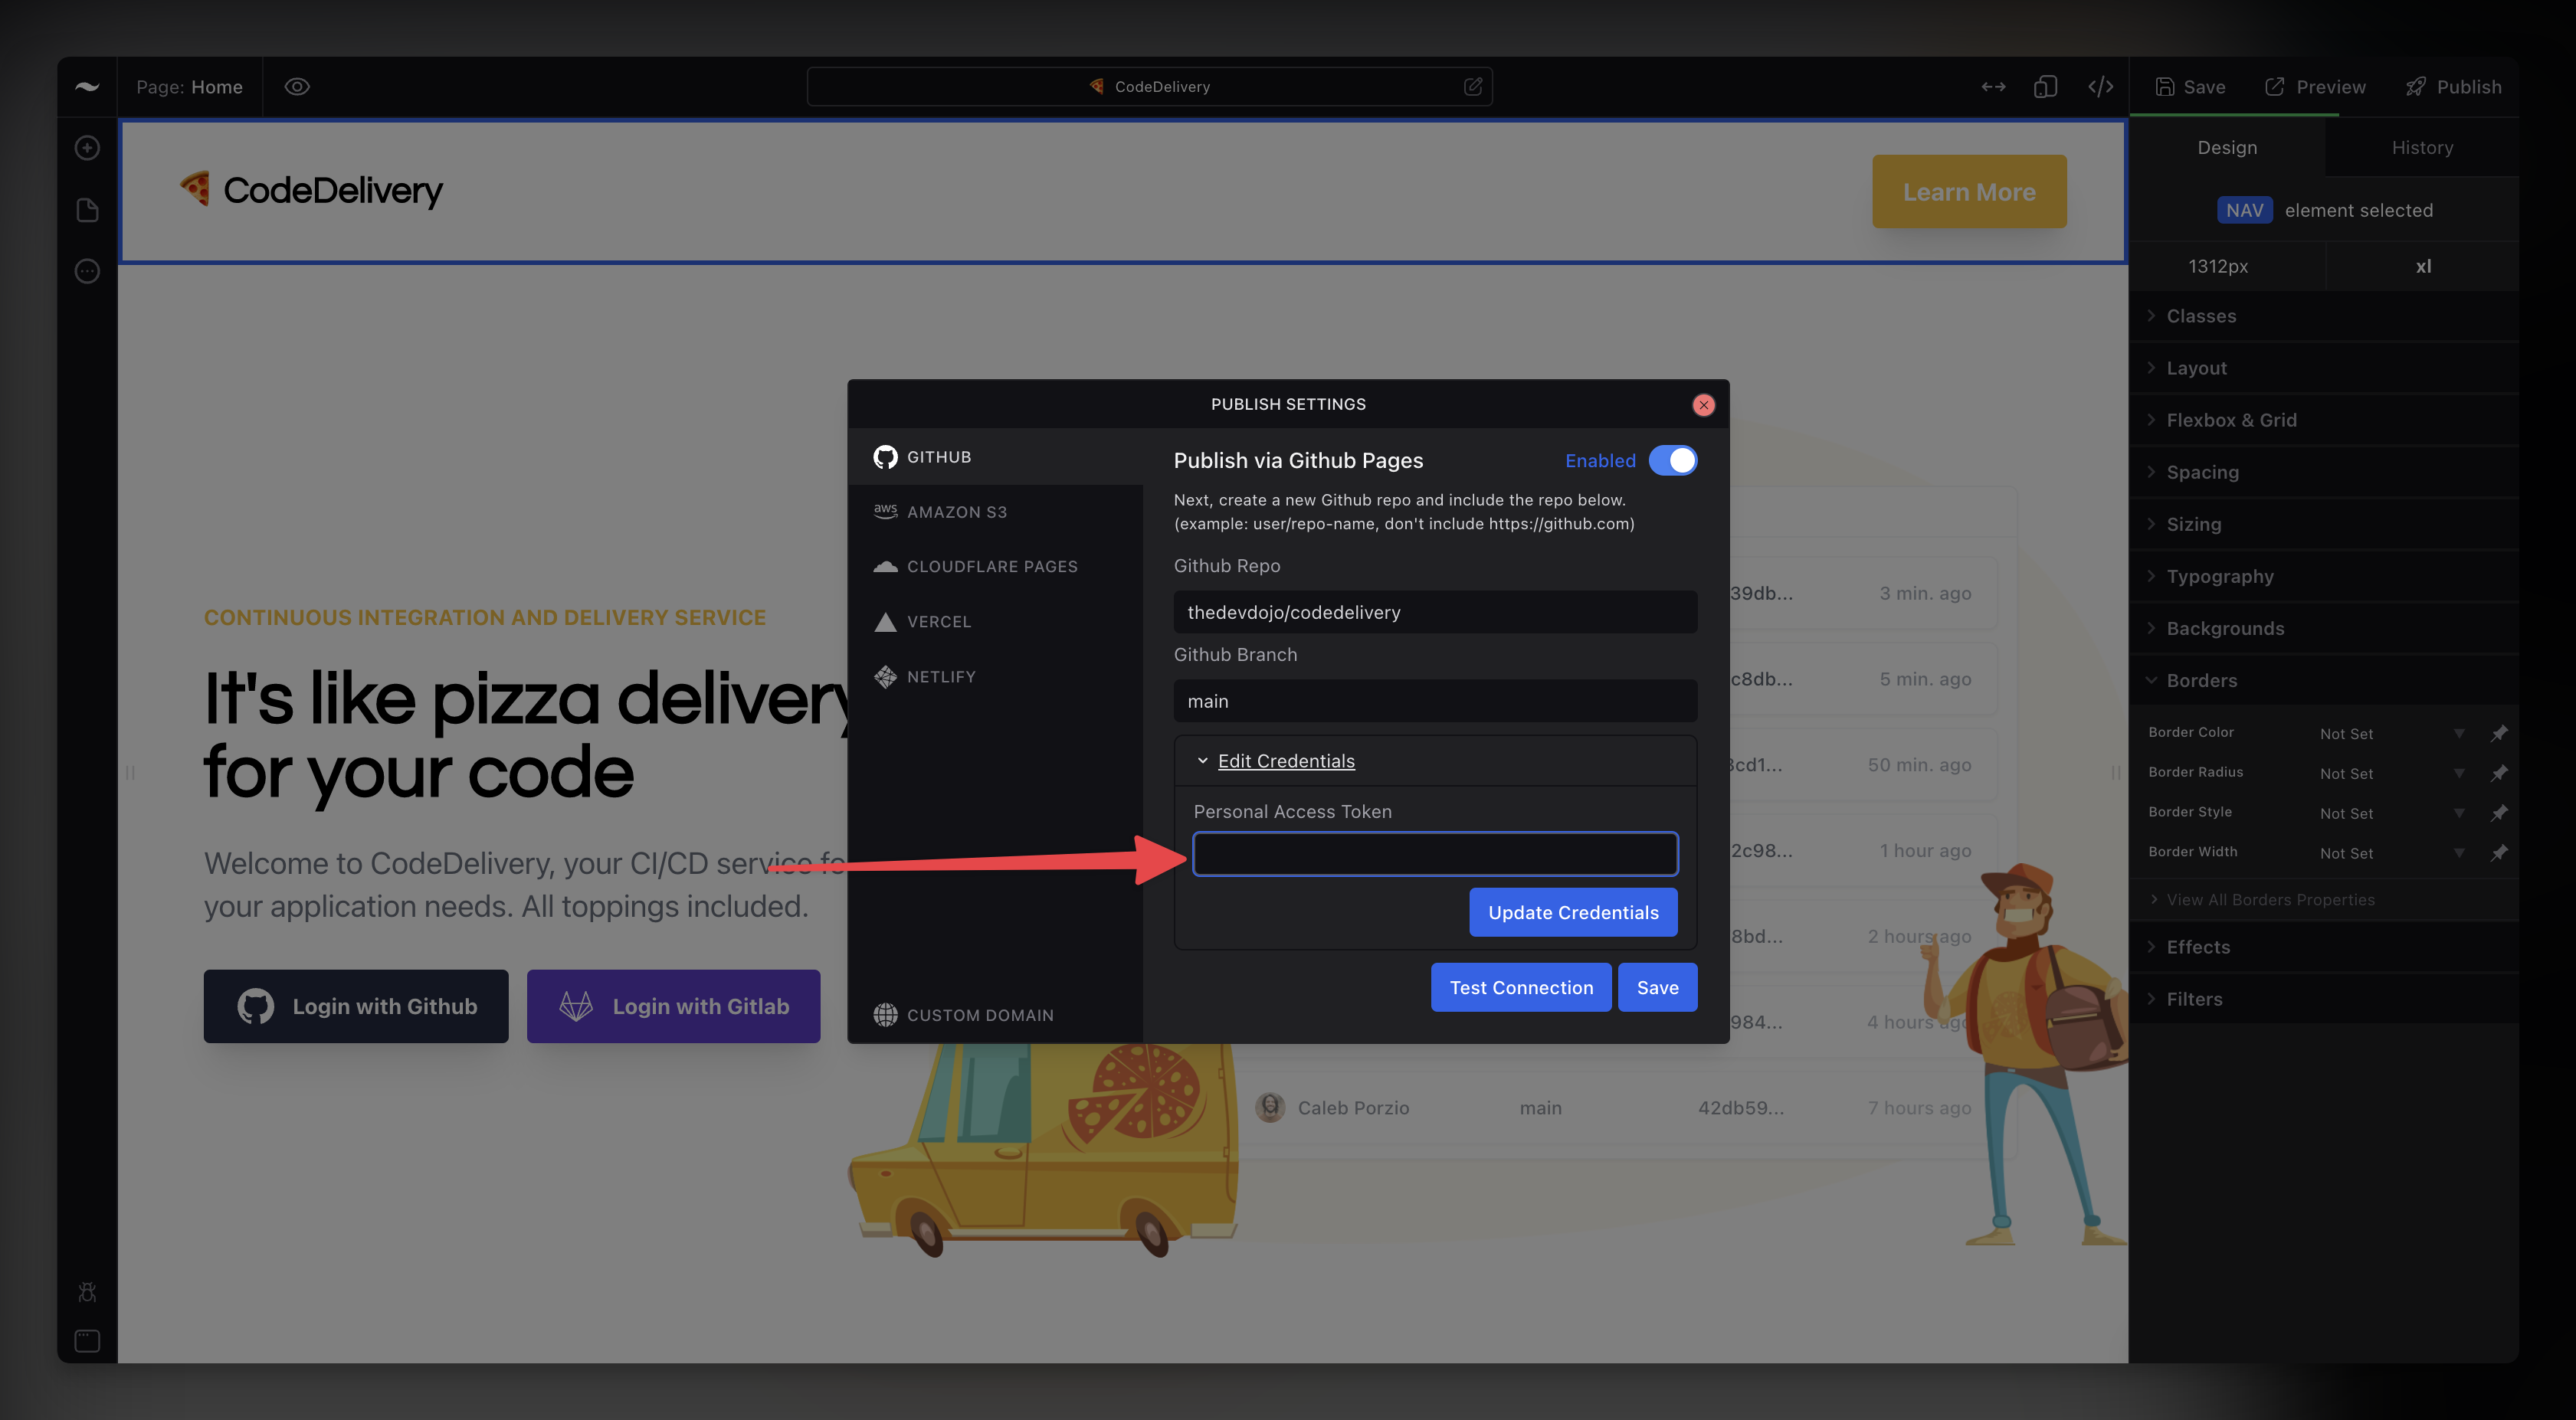
Task: Click Save in the top toolbar
Action: (x=2190, y=87)
